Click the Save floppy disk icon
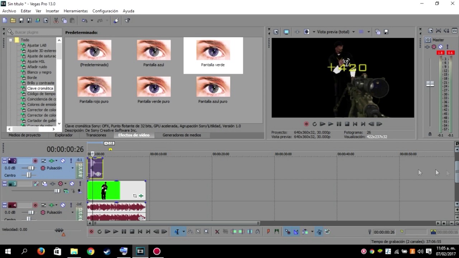 (x=21, y=20)
